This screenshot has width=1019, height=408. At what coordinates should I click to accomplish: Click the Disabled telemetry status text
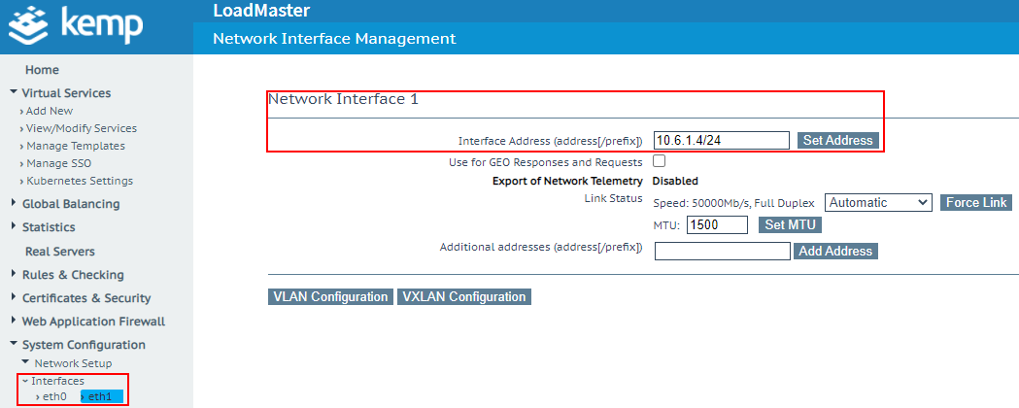675,182
